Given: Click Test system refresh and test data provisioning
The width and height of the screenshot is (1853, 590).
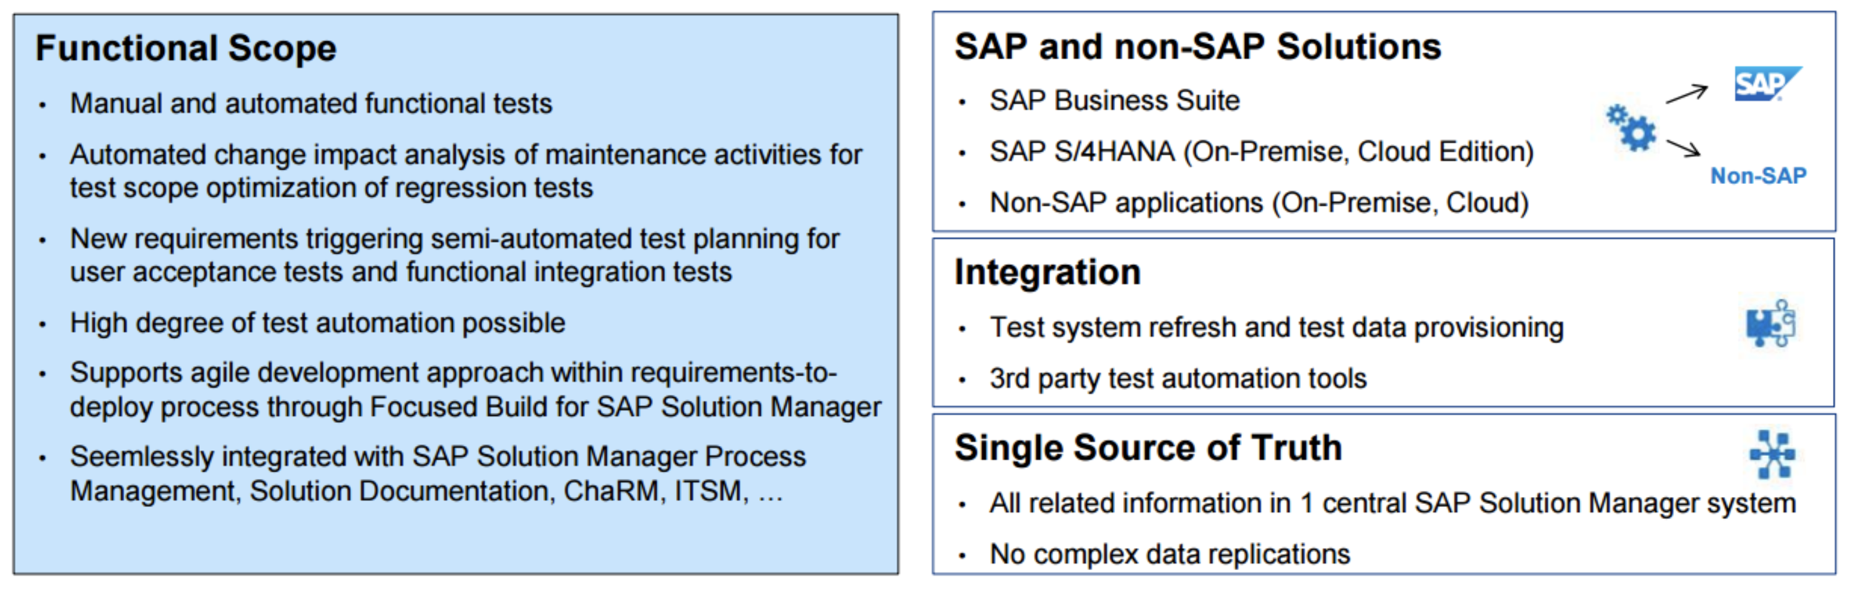Looking at the screenshot, I should (x=1276, y=327).
